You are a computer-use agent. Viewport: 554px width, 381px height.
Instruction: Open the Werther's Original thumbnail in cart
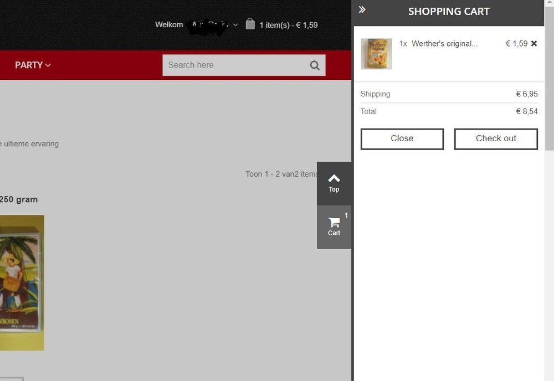pyautogui.click(x=376, y=54)
